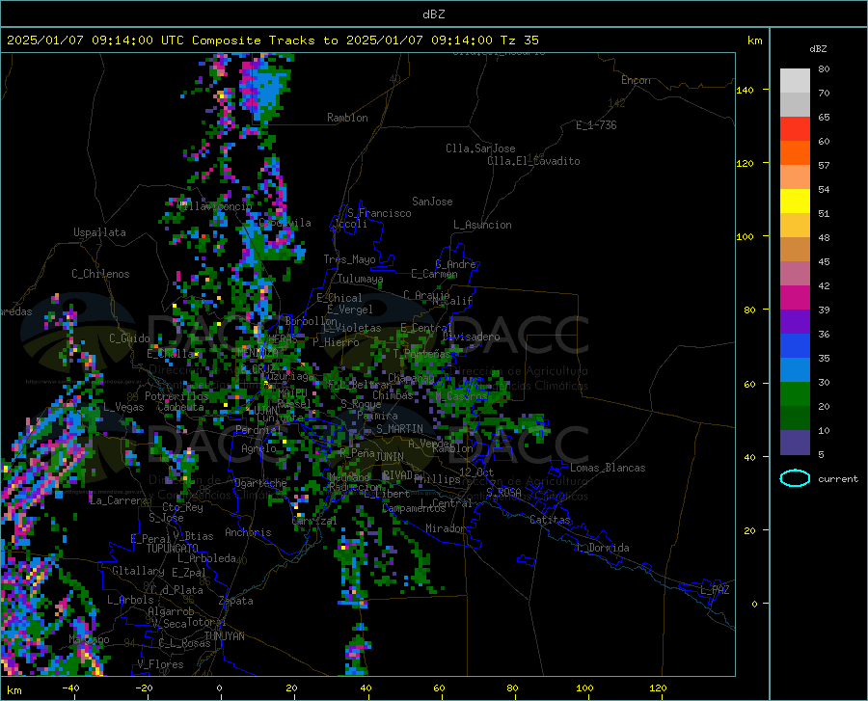Click the '-20' km horizontal axis label
The height and width of the screenshot is (701, 868).
[144, 688]
